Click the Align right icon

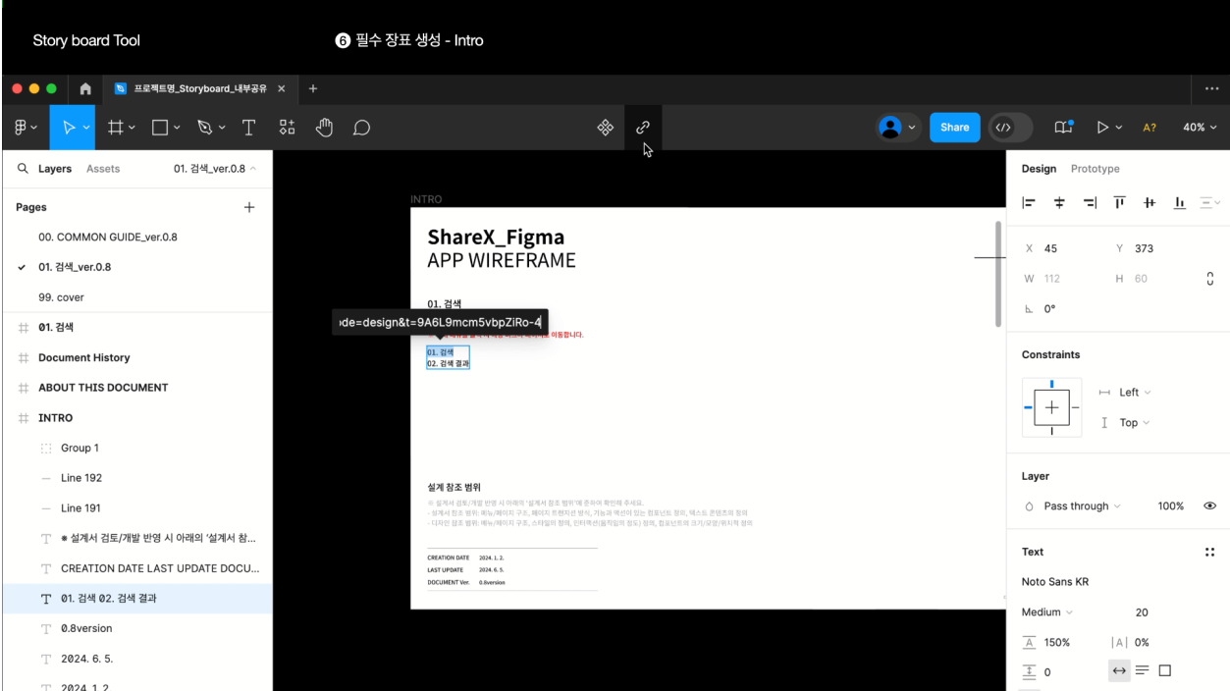tap(1090, 203)
